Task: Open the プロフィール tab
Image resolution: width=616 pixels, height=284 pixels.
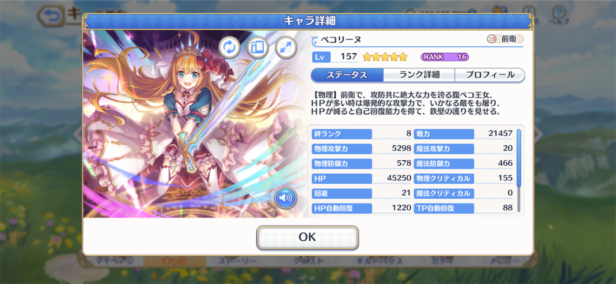Action: point(490,75)
